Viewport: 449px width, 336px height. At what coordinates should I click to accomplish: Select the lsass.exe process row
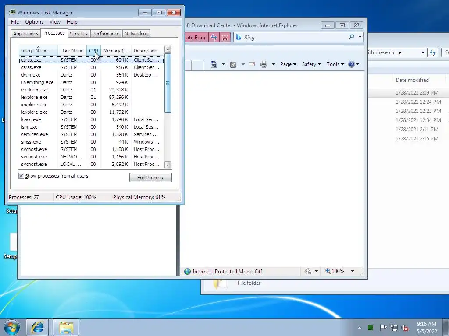(91, 119)
